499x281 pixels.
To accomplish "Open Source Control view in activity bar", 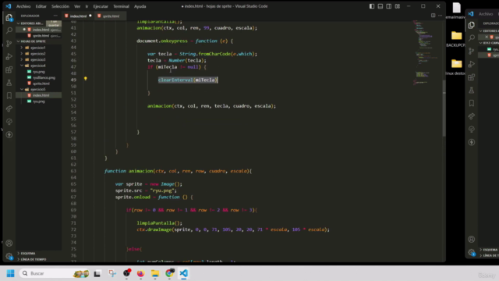I will pyautogui.click(x=9, y=44).
